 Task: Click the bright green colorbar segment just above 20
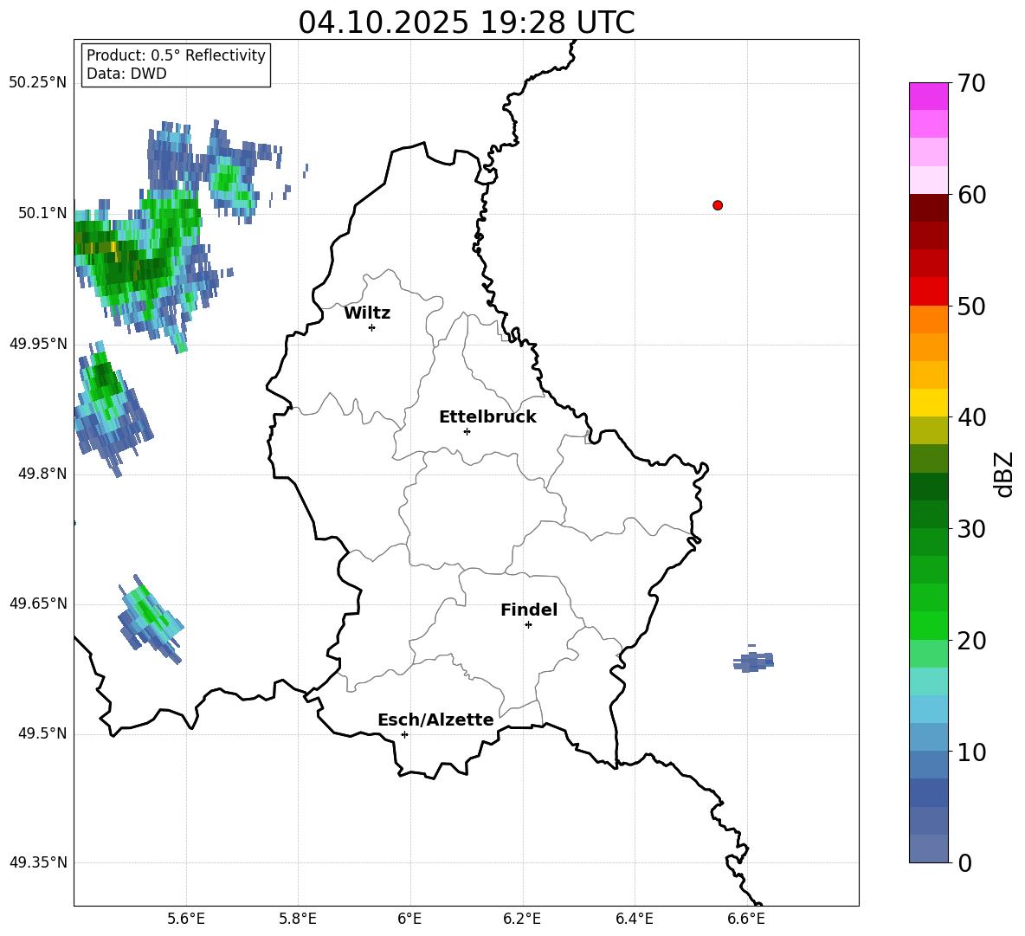pyautogui.click(x=929, y=625)
